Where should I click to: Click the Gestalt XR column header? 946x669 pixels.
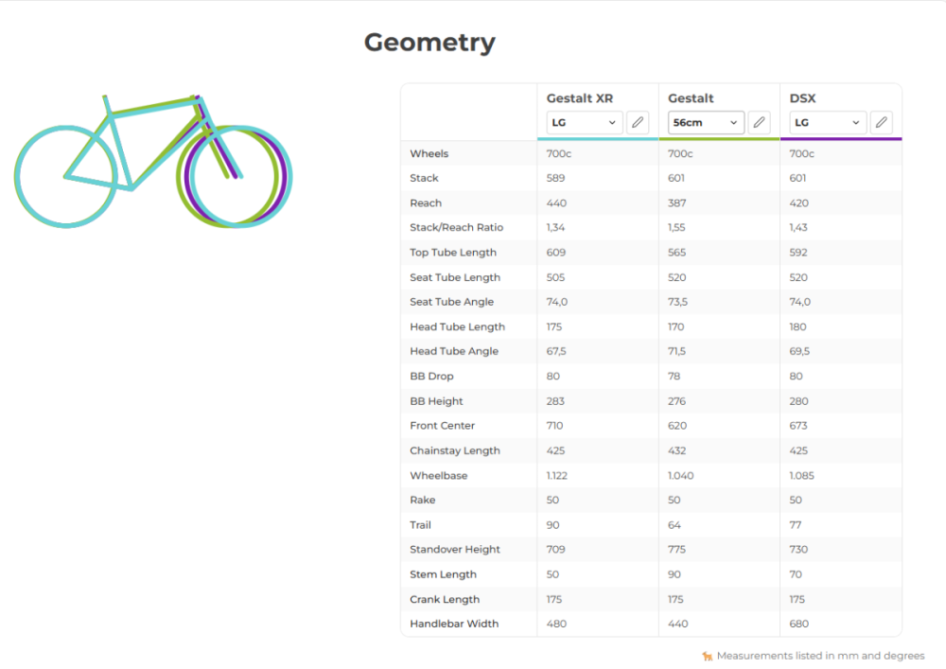pos(579,98)
